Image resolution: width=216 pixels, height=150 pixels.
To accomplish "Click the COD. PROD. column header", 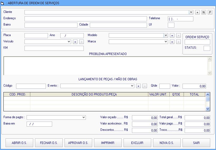I will click(17, 94).
